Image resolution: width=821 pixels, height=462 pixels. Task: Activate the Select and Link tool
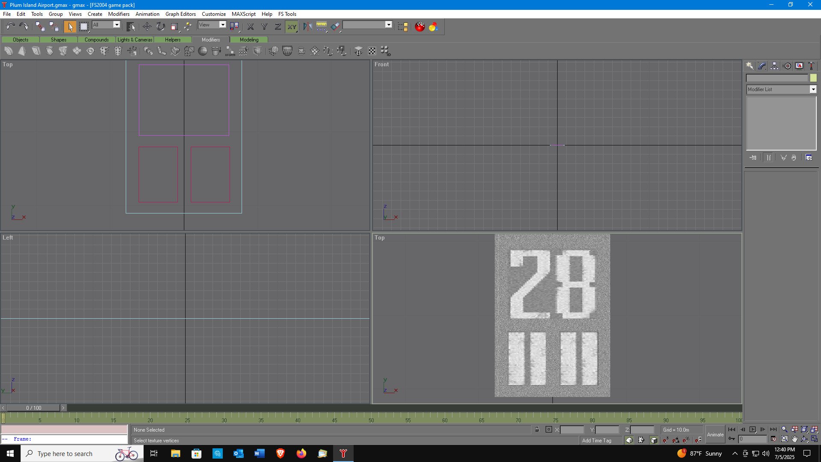tap(40, 27)
